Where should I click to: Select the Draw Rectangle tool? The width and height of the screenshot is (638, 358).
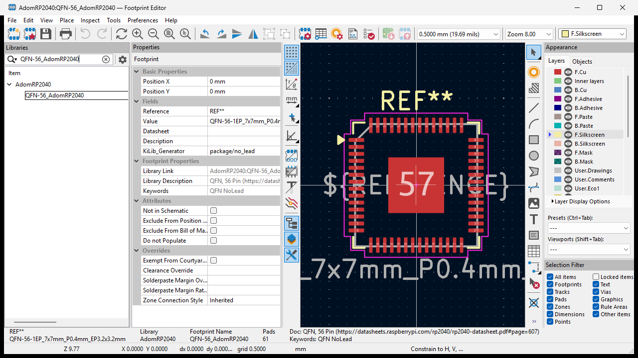pyautogui.click(x=534, y=140)
